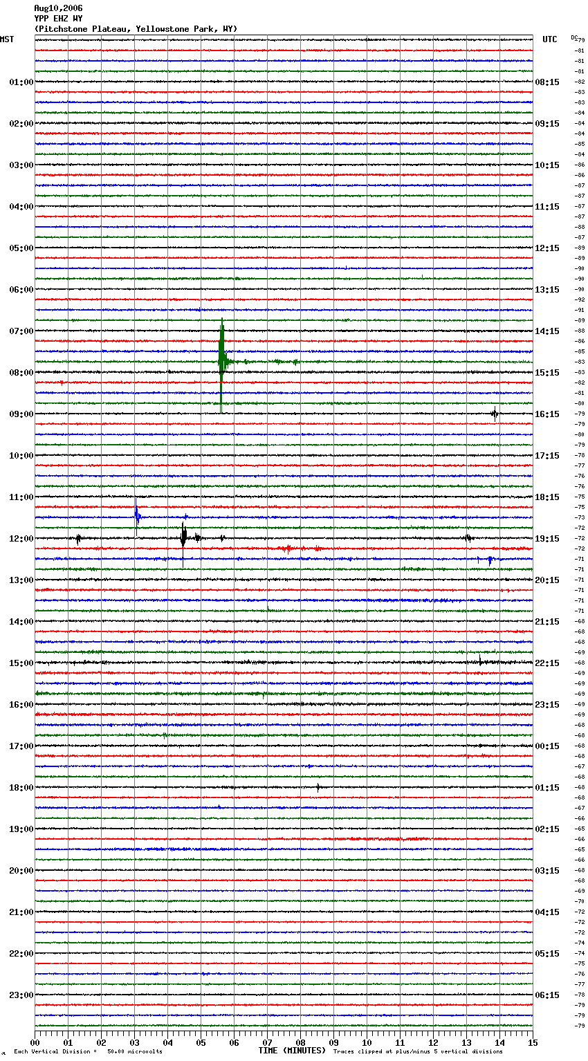Click minute tick label 14 on bottom axis
Image resolution: width=588 pixels, height=1061 pixels.
pyautogui.click(x=499, y=1043)
